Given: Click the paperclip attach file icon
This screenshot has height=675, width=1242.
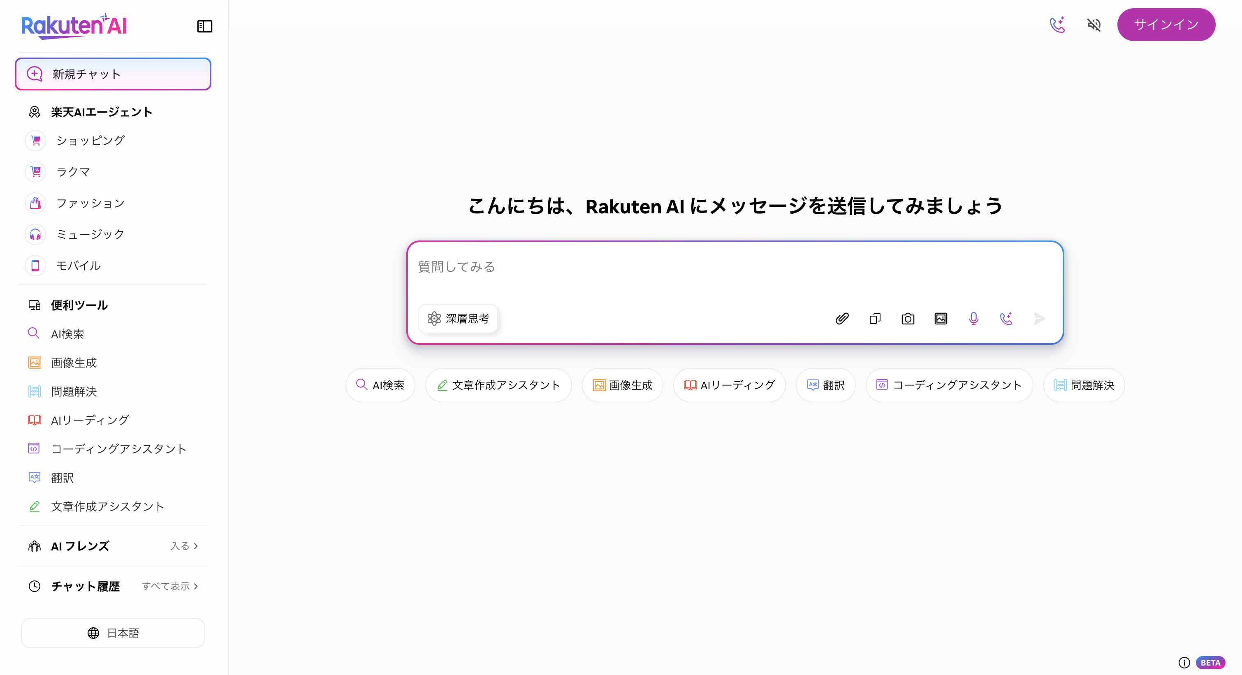Looking at the screenshot, I should point(842,319).
